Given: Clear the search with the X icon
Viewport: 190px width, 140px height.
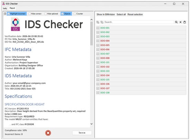Looking at the screenshot, I should (x=180, y=22).
